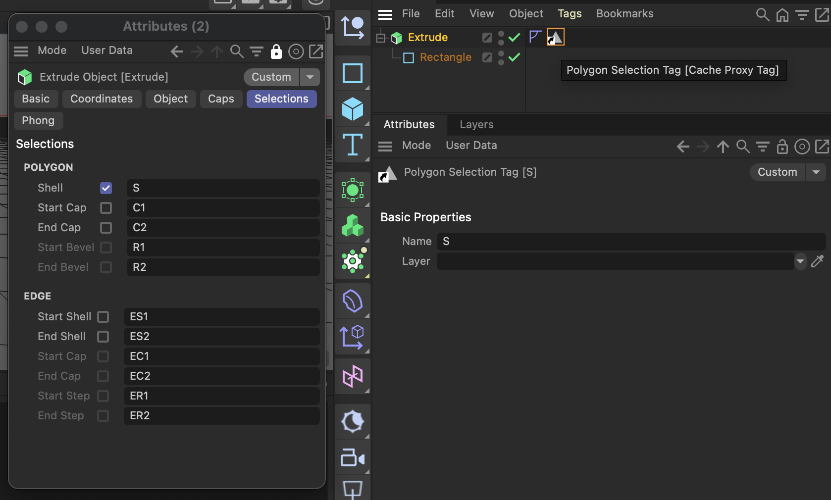This screenshot has width=831, height=500.
Task: Click the Phong tag icon on Extrude
Action: 535,37
